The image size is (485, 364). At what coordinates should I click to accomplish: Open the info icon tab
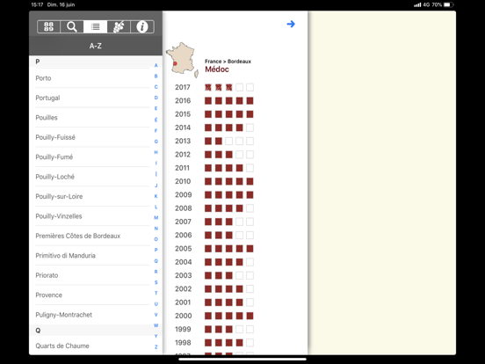pos(142,27)
